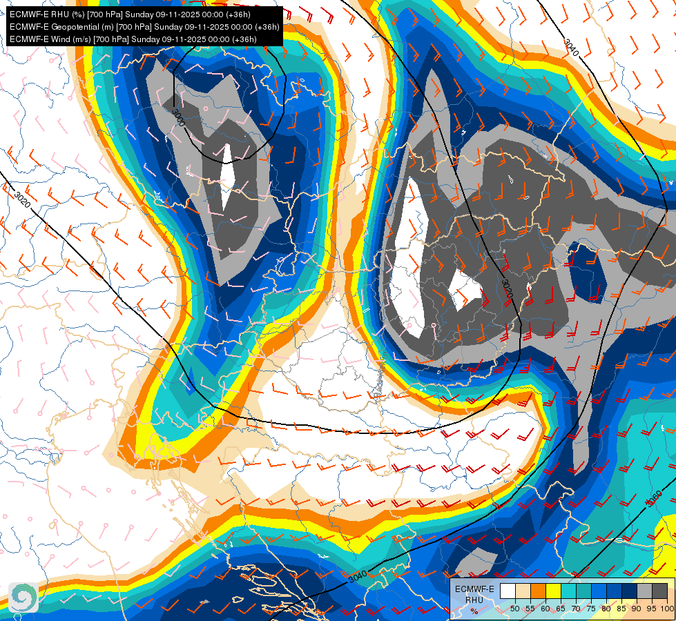676x621 pixels.
Task: Click the legend tick value 80
Action: [606, 609]
